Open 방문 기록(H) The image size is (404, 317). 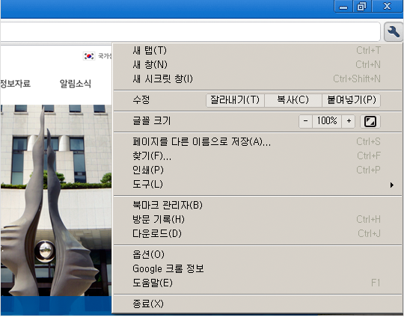pos(257,219)
